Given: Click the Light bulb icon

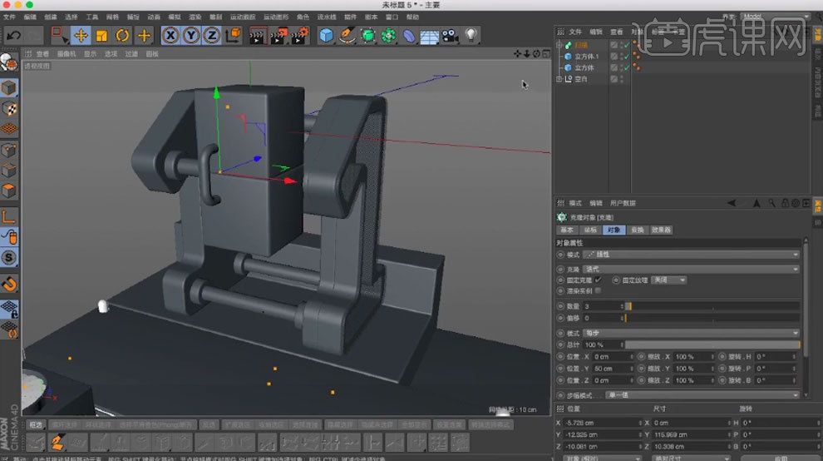Looking at the screenshot, I should point(471,35).
